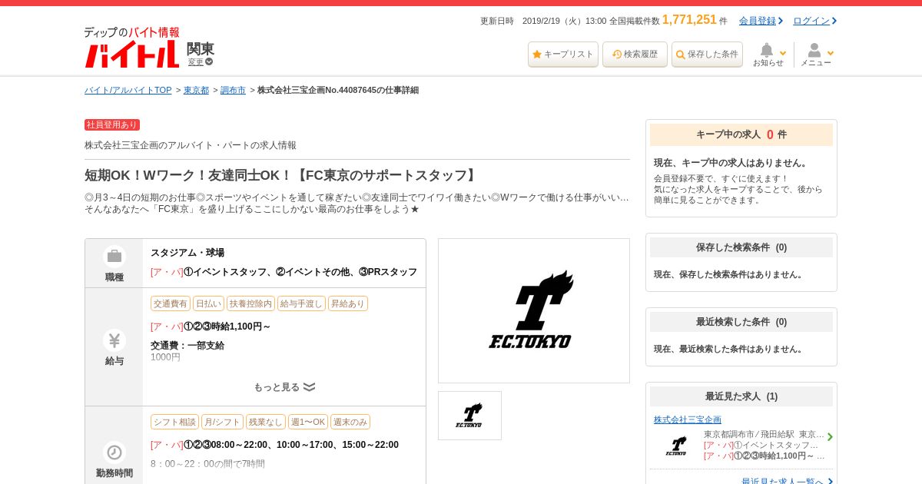Open the 変更 region dropdown

click(201, 61)
